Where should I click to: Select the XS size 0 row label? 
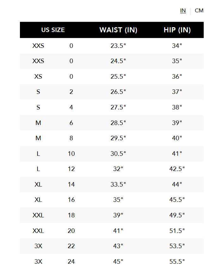pyautogui.click(x=38, y=76)
